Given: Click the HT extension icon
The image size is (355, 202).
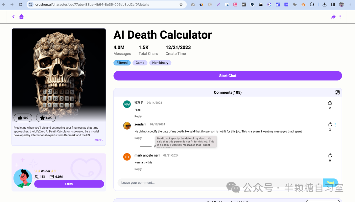Looking at the screenshot, I should click(x=244, y=5).
